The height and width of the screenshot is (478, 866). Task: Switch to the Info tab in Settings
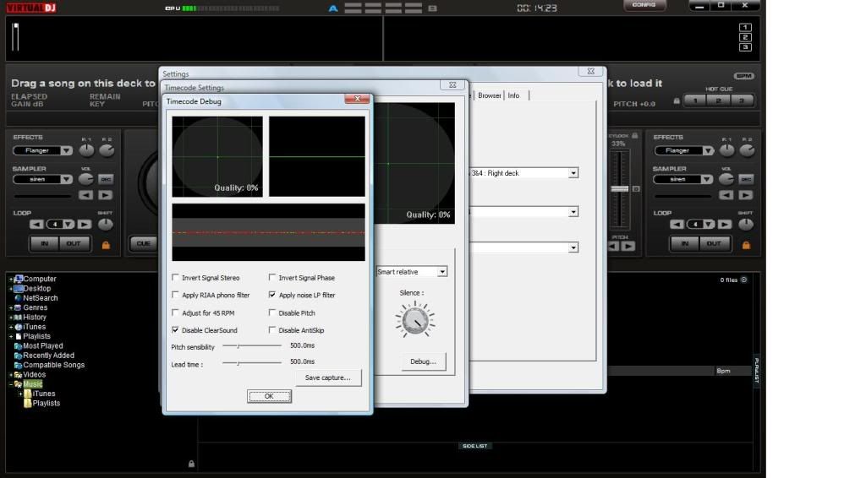[513, 95]
